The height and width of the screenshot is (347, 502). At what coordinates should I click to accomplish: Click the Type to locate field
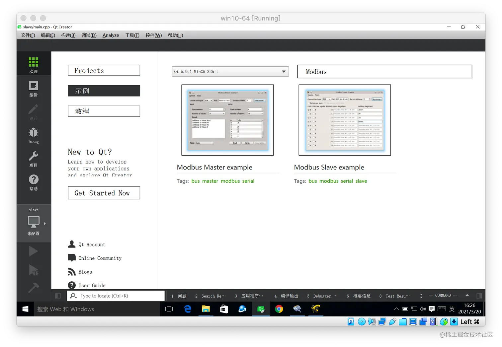click(x=116, y=296)
